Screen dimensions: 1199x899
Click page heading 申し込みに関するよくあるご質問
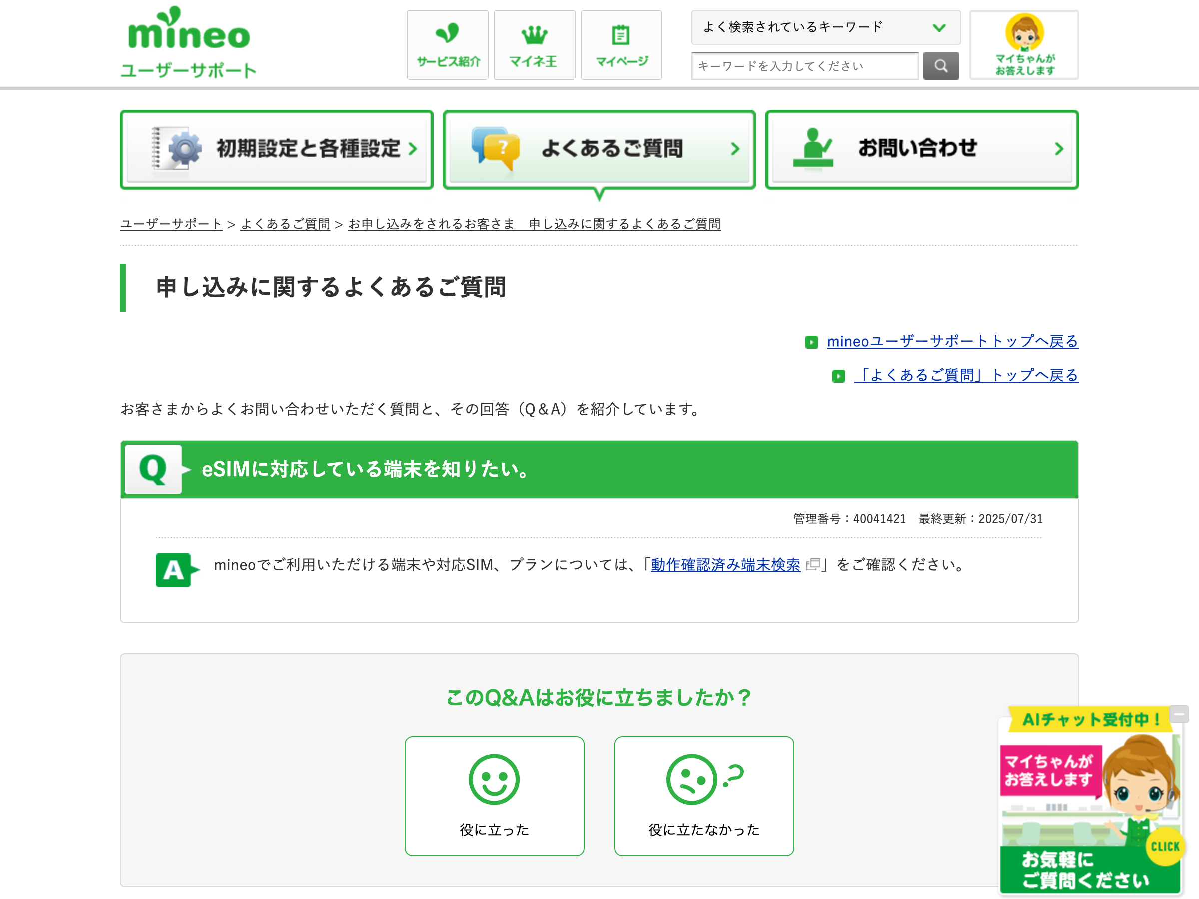(331, 287)
